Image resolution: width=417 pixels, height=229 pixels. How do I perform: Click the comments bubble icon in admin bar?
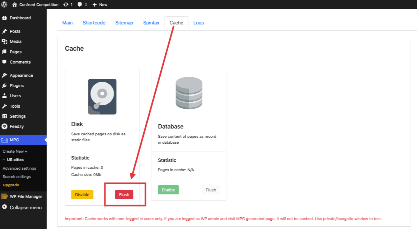tap(80, 4)
